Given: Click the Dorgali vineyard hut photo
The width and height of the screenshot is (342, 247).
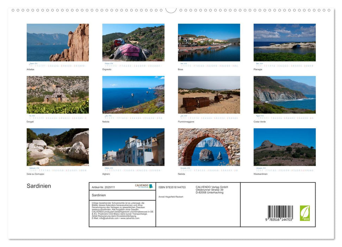Looking at the screenshot, I should [x=58, y=95].
